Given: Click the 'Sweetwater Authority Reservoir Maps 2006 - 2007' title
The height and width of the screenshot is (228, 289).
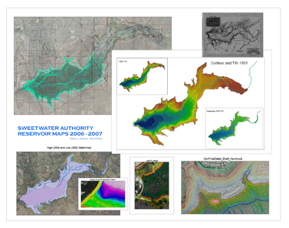Looking at the screenshot, I should pyautogui.click(x=60, y=131).
